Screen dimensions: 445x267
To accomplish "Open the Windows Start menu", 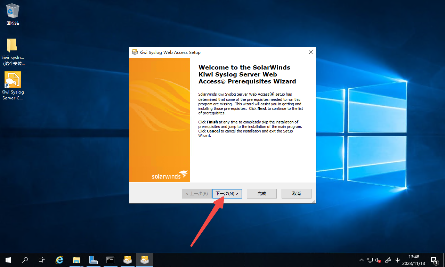I will point(8,260).
